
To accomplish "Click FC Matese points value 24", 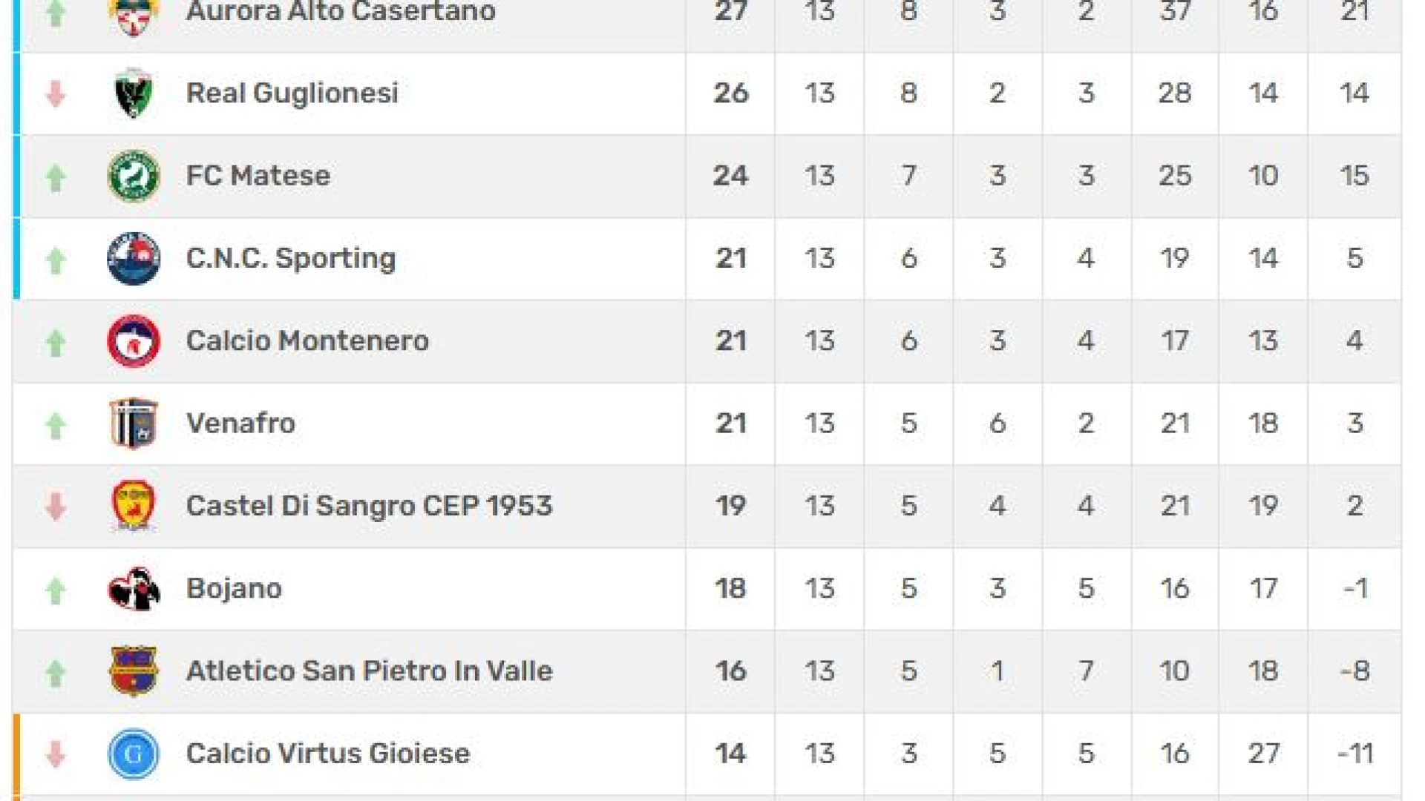I will (x=730, y=176).
